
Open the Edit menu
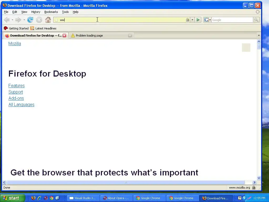point(15,12)
